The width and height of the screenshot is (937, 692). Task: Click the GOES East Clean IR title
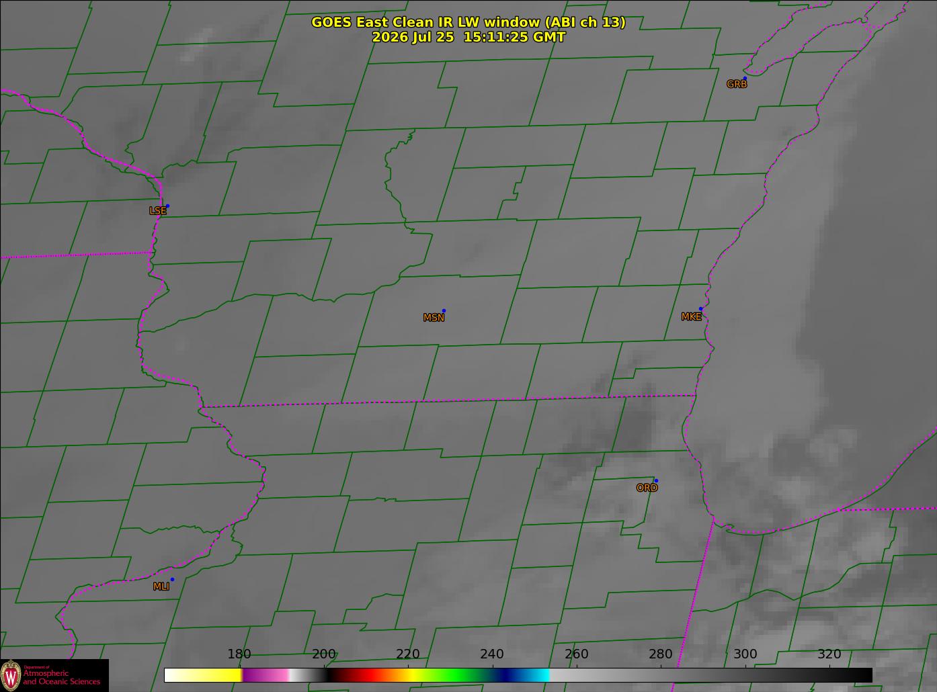pyautogui.click(x=468, y=22)
